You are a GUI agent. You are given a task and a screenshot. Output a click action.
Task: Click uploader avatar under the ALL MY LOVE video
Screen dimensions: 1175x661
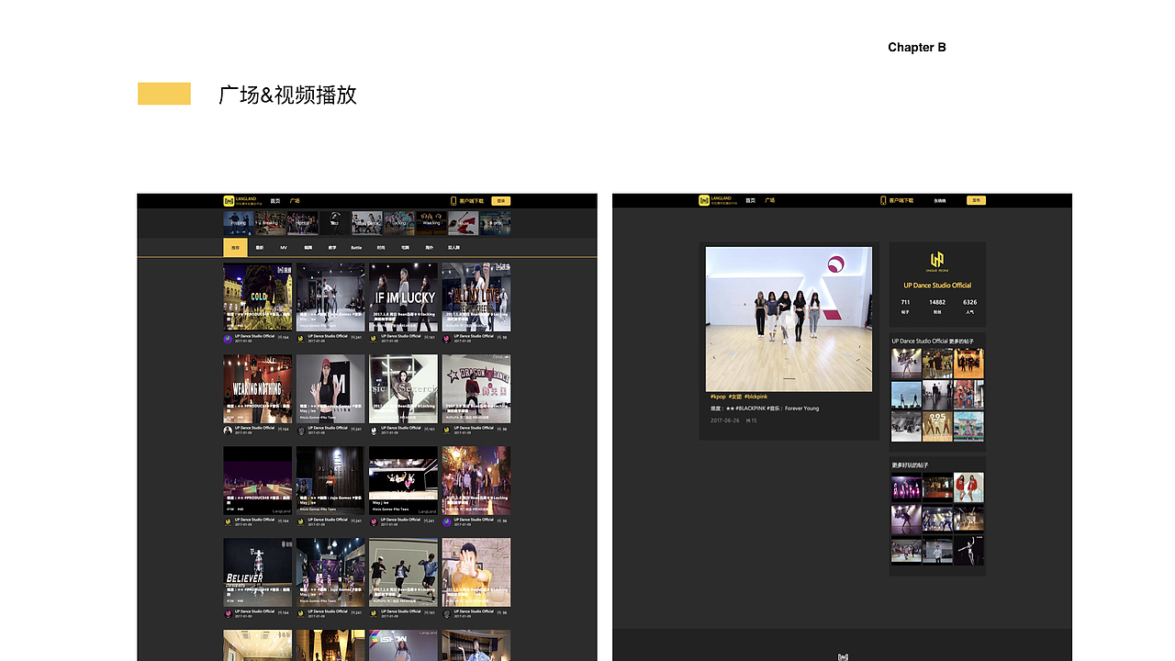click(x=446, y=338)
